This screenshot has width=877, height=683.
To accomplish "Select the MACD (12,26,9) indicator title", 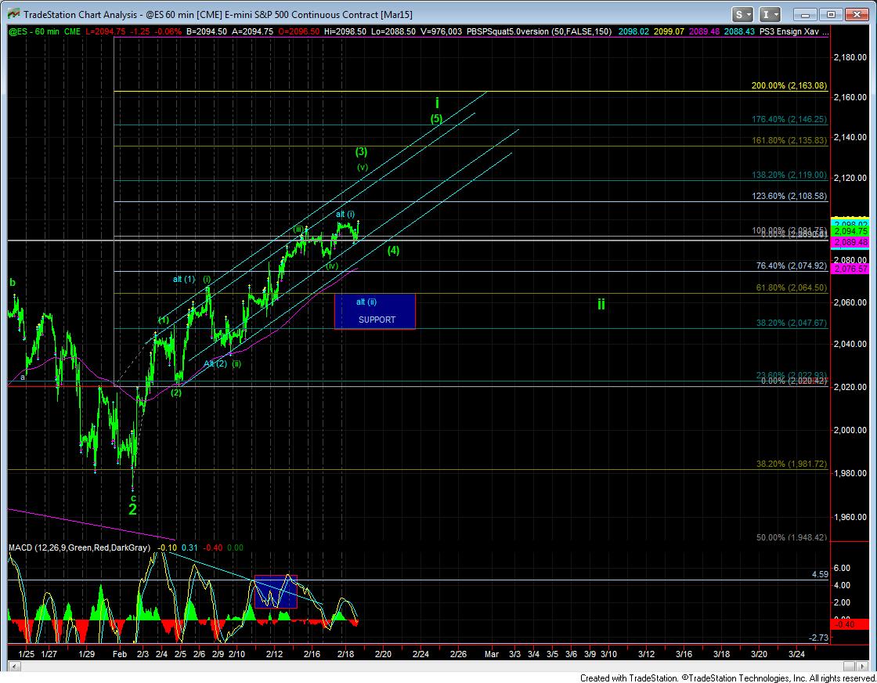I will click(79, 547).
